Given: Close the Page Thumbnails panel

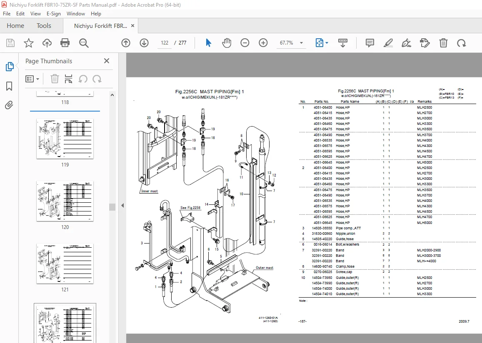Looking at the screenshot, I should pos(107,61).
